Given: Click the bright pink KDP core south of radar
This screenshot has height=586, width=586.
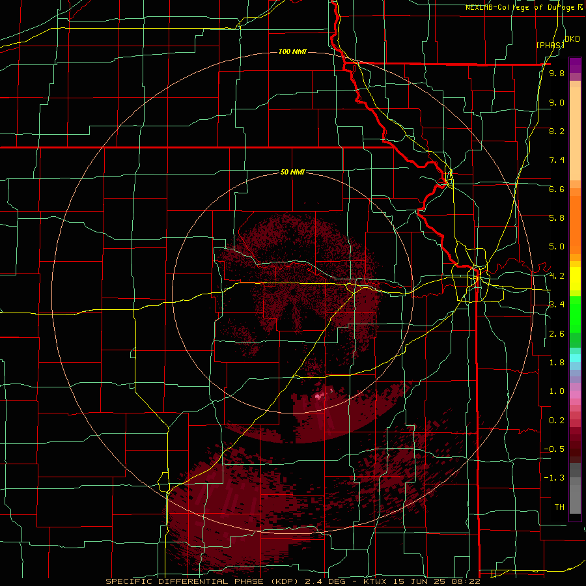Looking at the screenshot, I should pyautogui.click(x=320, y=395).
